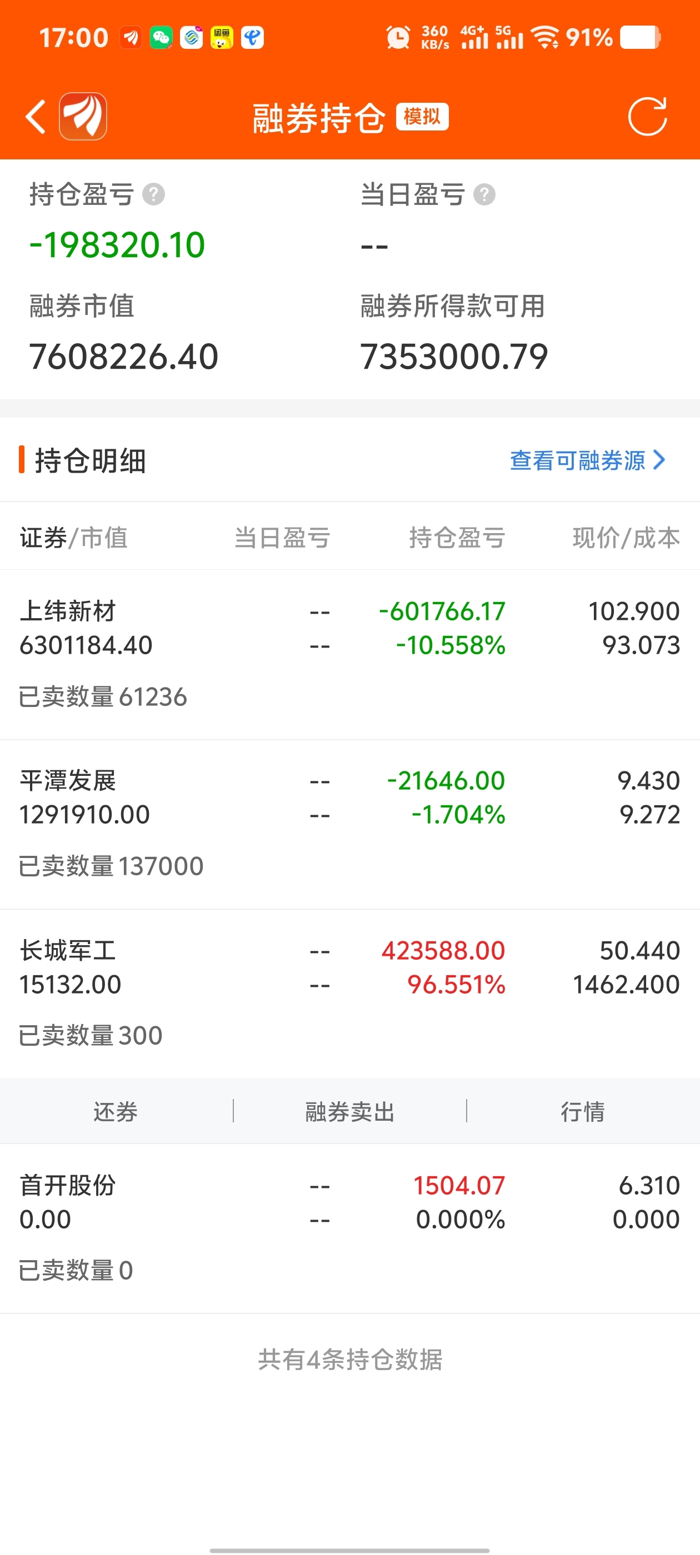Image resolution: width=700 pixels, height=1555 pixels.
Task: Sort by 持仓盈亏 column header
Action: tap(457, 537)
